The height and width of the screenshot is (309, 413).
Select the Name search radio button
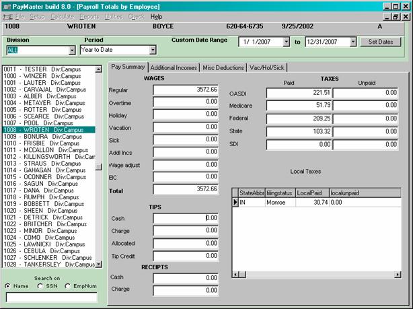click(x=8, y=286)
